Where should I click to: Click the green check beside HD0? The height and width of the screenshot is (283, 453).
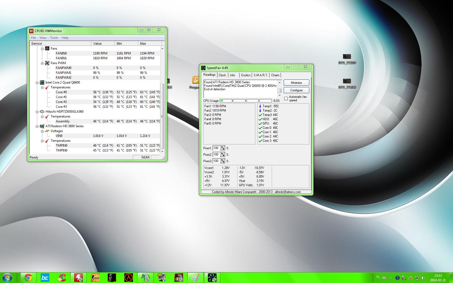click(260, 119)
